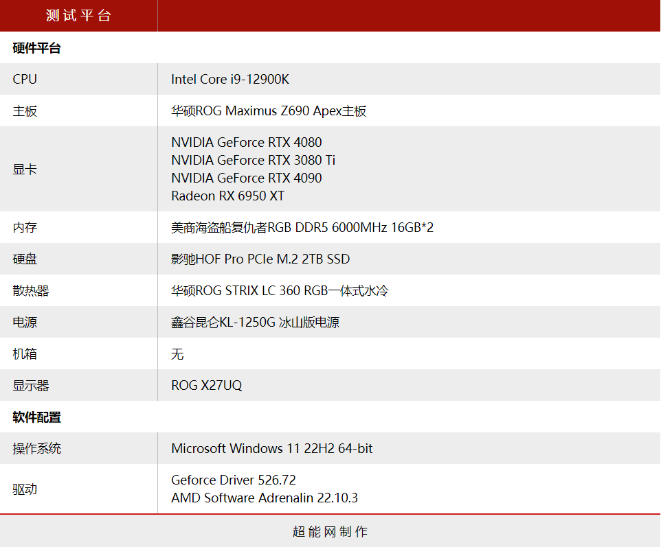Viewport: 661px width, 547px height.
Task: Select 美商海盗船复仇者RGB DDR5 memory value
Action: tap(302, 227)
